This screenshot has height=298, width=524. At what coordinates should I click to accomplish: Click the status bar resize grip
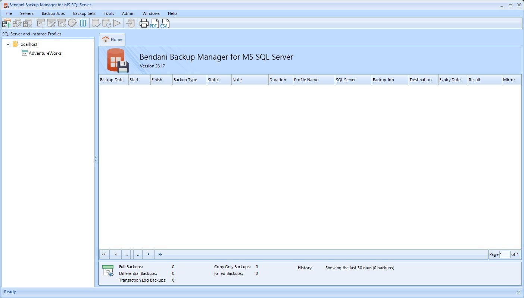[x=518, y=292]
